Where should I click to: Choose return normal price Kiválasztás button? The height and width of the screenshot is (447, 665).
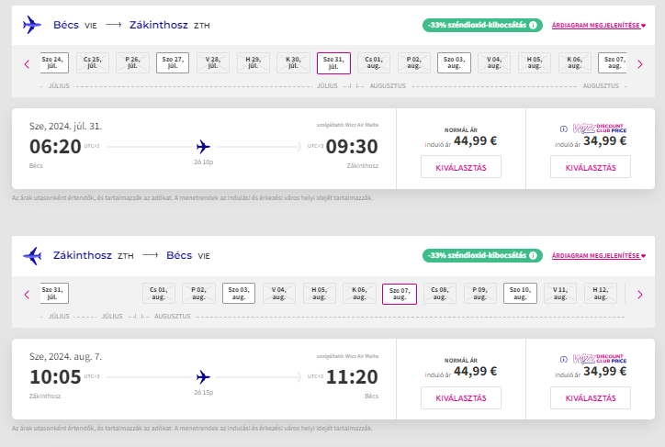point(461,397)
